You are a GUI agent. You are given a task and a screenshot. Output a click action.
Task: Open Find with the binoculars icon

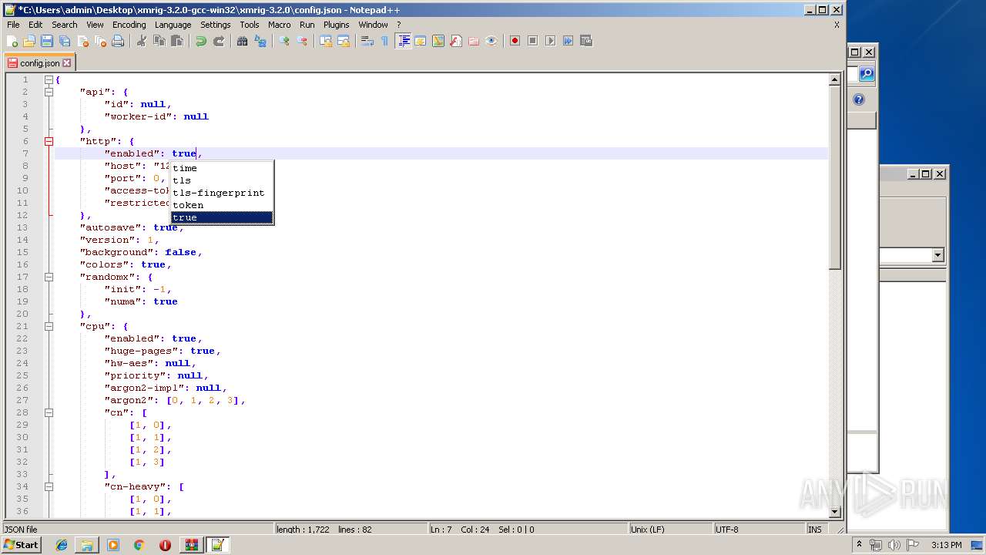(243, 41)
